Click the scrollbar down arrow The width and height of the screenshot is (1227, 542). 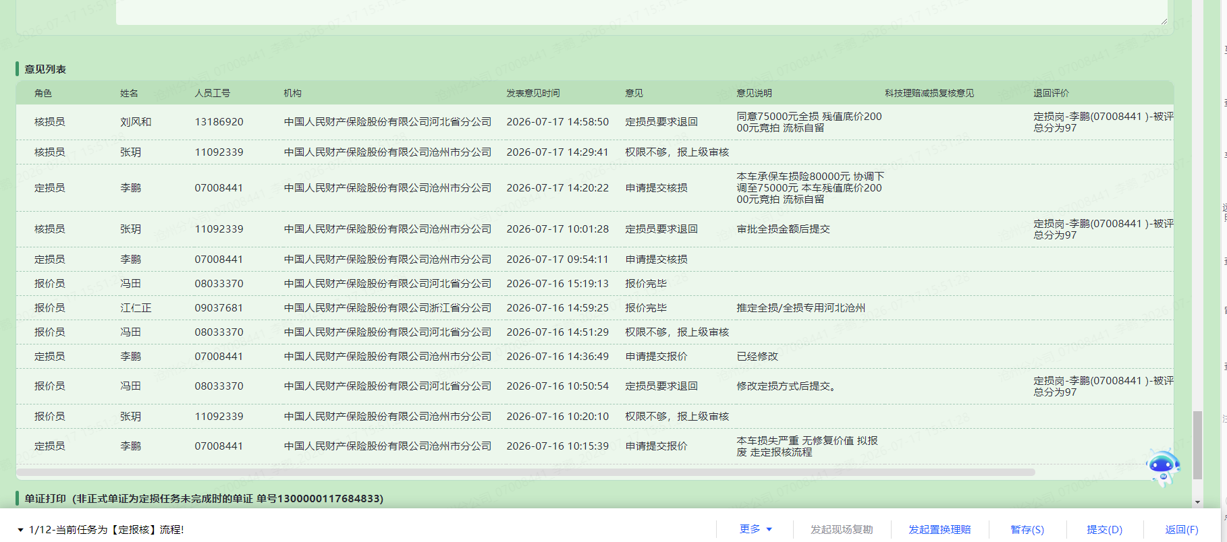pos(1197,502)
